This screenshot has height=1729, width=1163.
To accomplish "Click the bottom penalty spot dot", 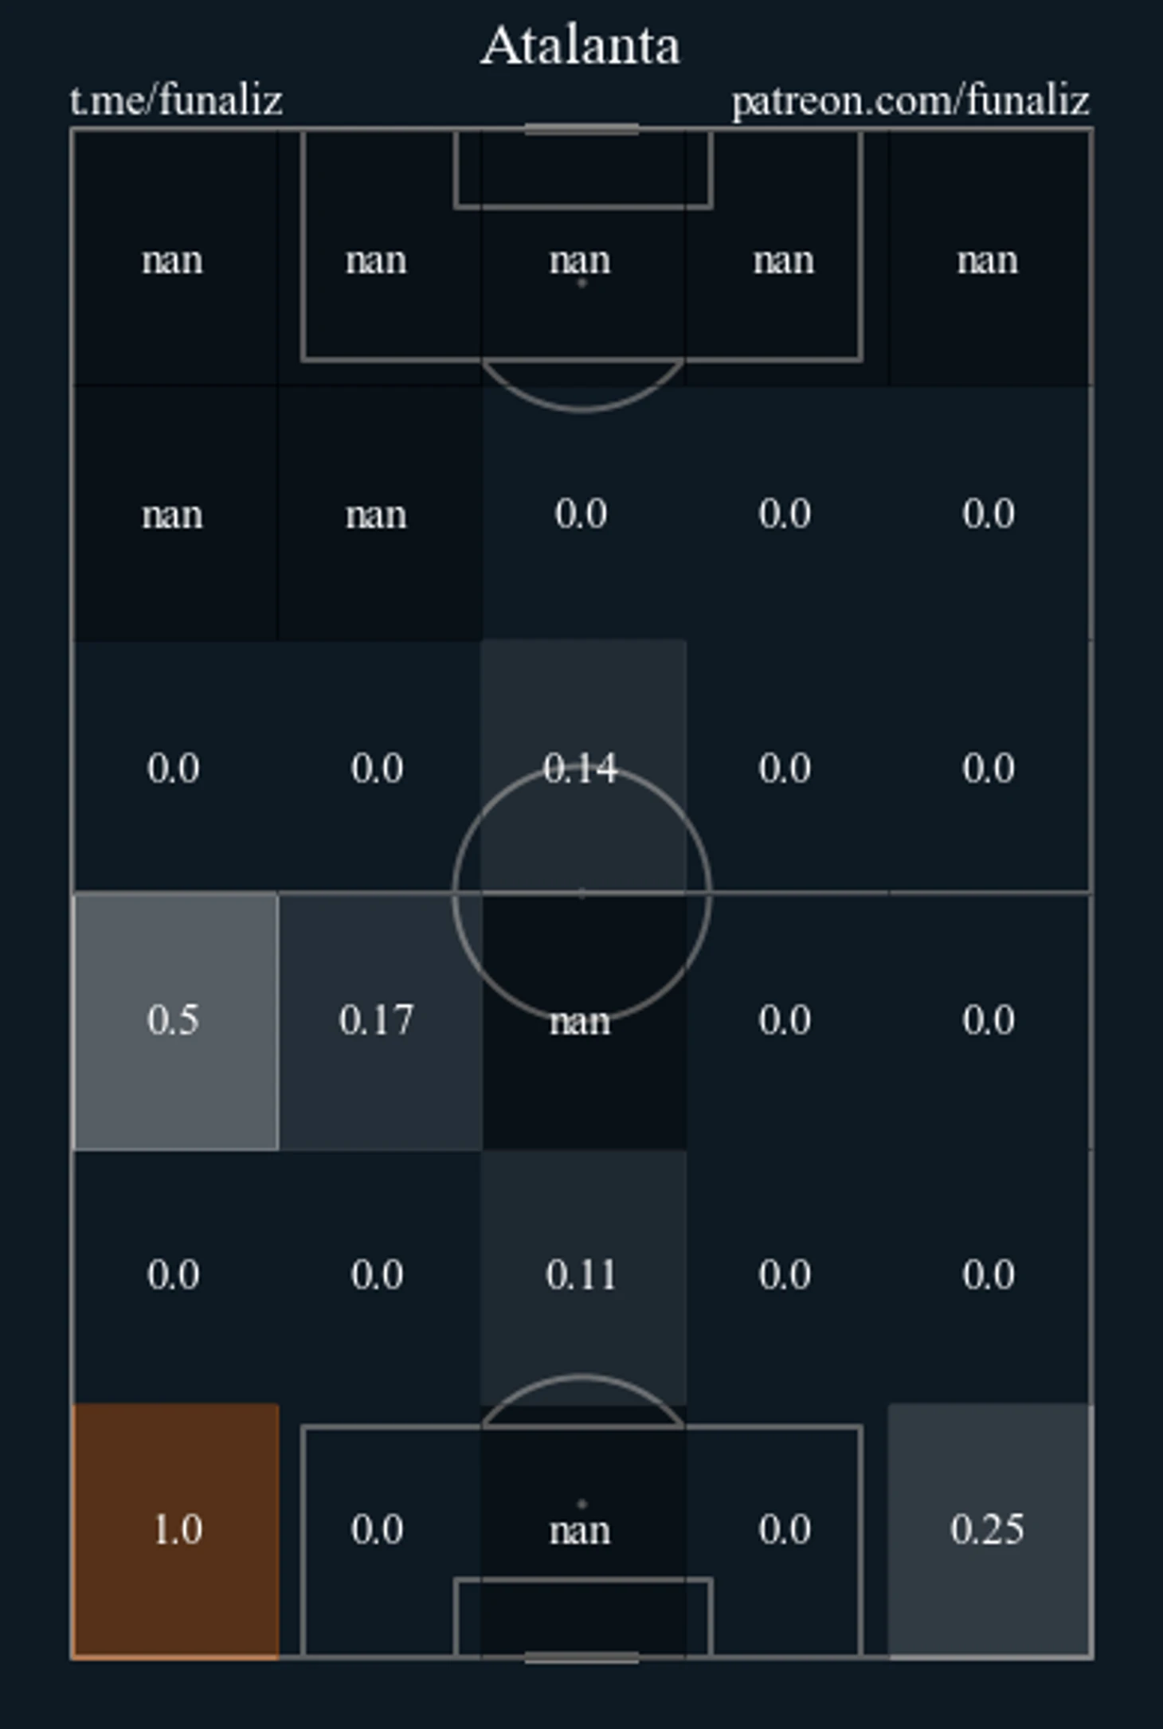I will point(581,1504).
